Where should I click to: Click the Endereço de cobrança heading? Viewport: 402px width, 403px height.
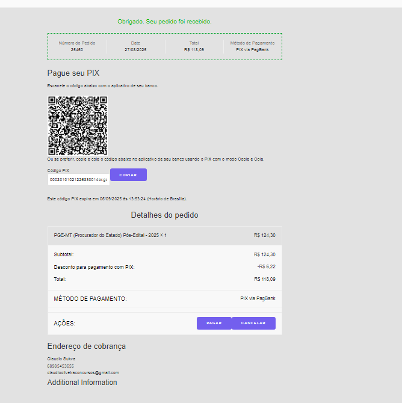[x=87, y=346]
